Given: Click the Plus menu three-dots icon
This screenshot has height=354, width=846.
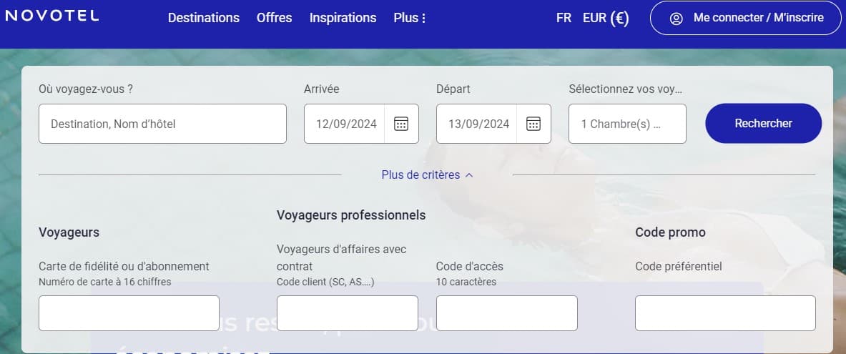Looking at the screenshot, I should click(424, 19).
